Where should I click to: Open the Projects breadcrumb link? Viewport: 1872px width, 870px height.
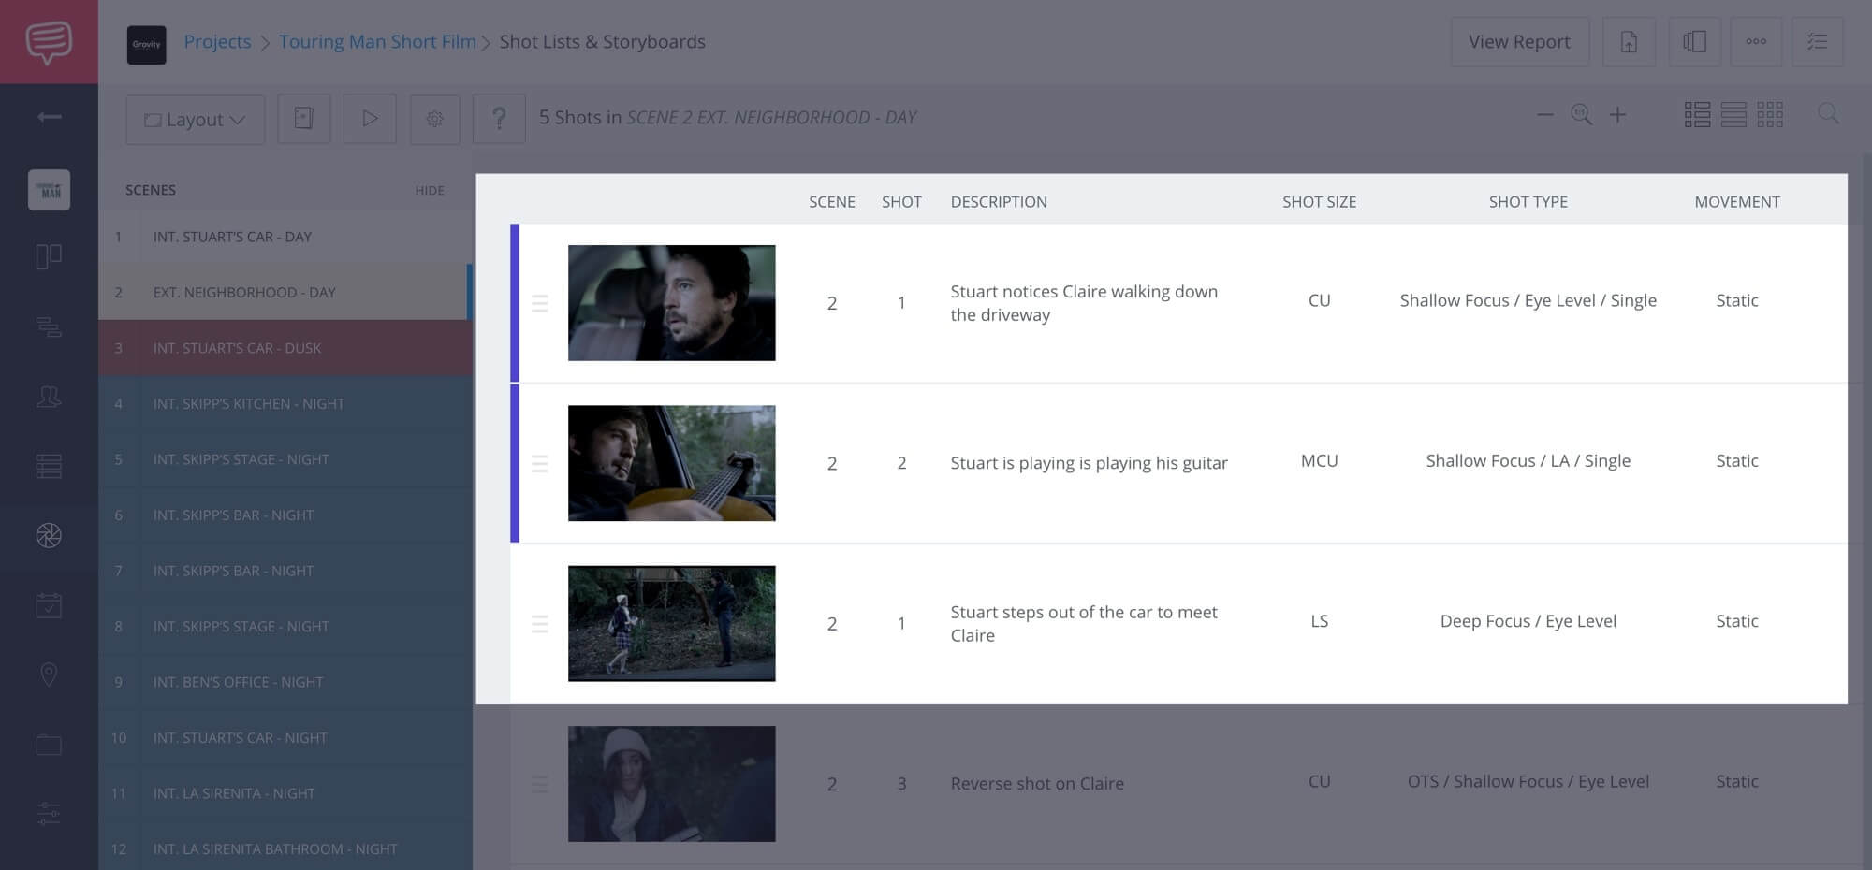point(217,41)
